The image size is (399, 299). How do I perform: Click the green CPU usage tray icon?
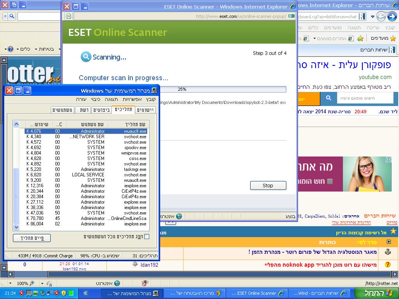tap(71, 293)
